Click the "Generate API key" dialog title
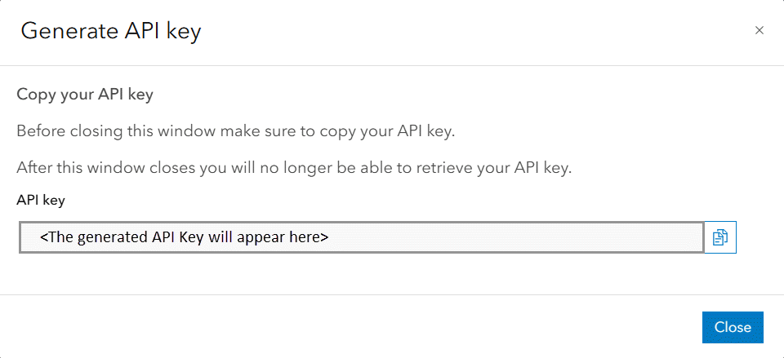Screen dimensions: 784x358 click(111, 32)
